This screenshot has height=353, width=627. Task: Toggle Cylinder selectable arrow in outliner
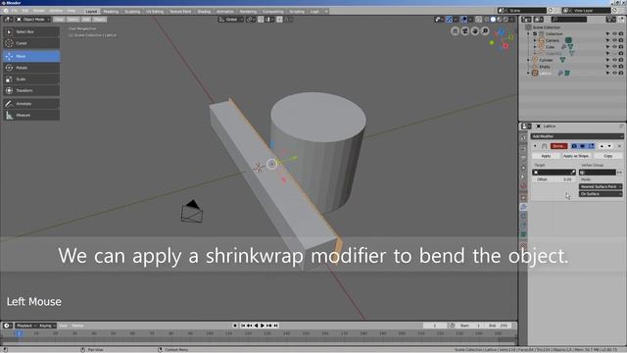607,60
